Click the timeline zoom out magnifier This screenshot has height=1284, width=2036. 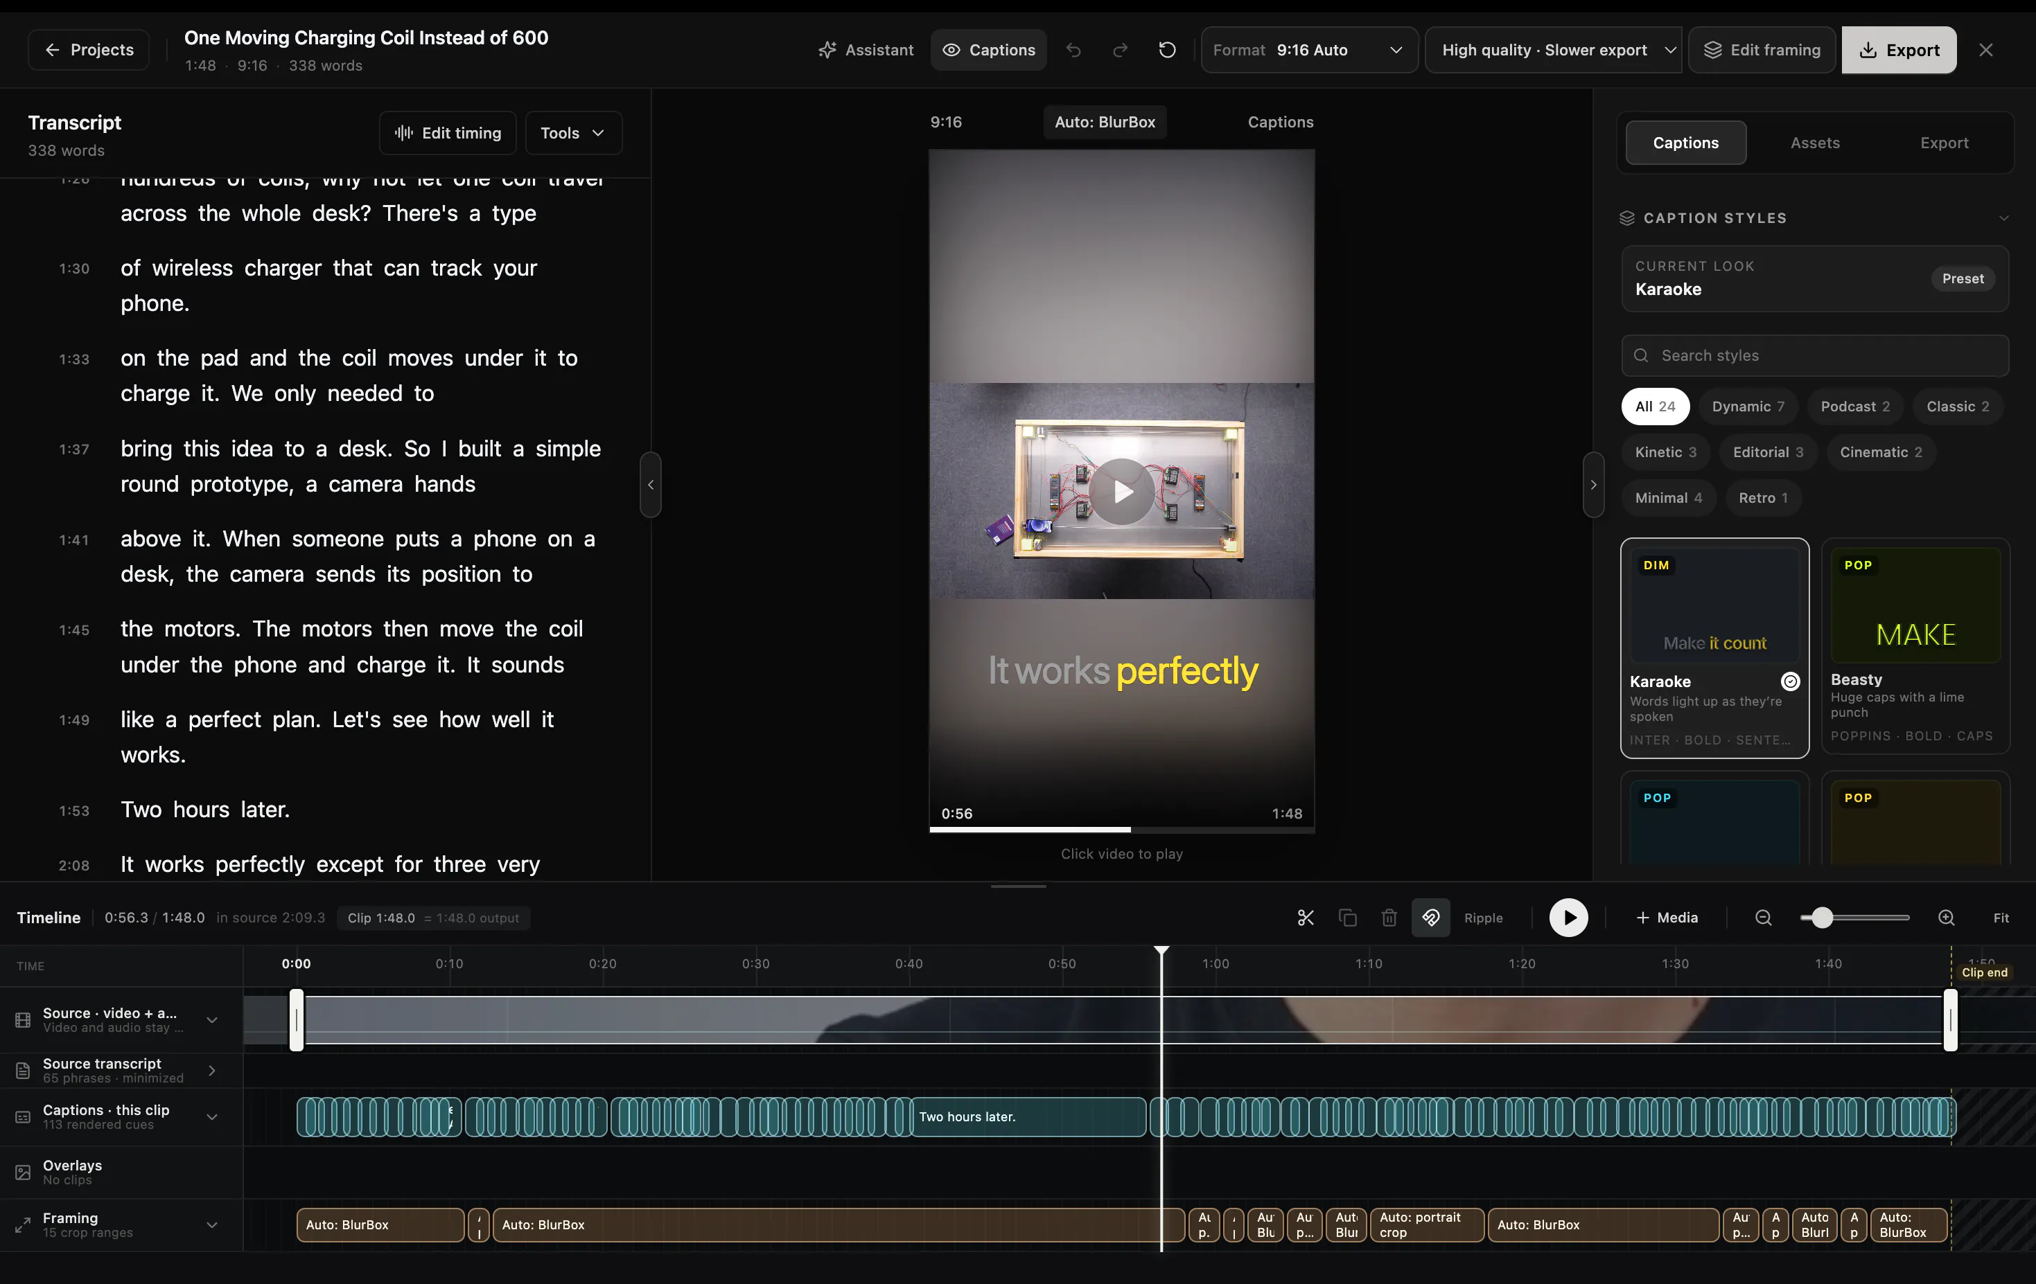point(1763,918)
